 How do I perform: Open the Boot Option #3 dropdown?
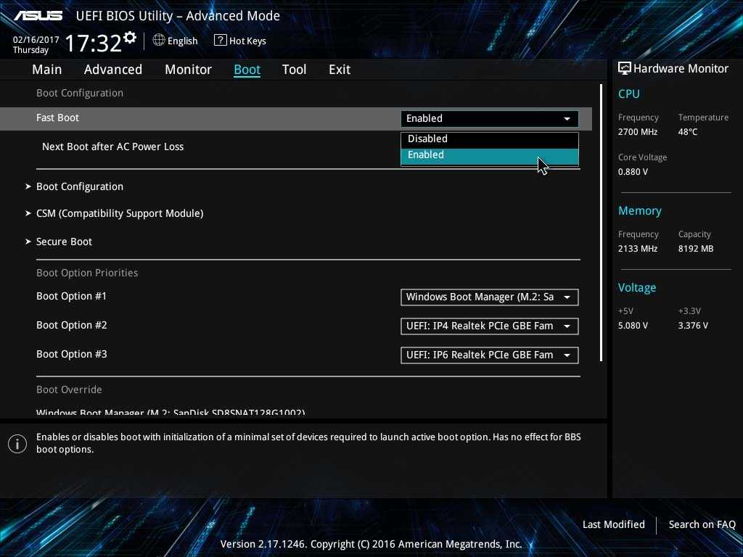tap(490, 355)
